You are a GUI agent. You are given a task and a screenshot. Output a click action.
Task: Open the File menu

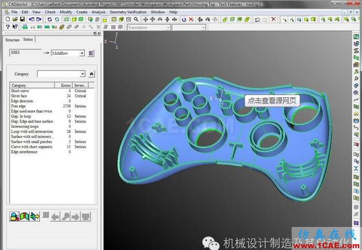(14, 12)
